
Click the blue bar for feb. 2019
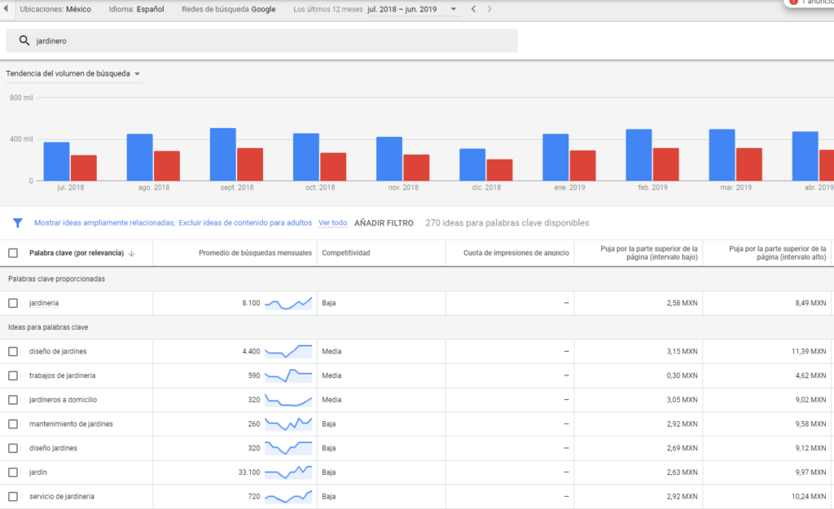(639, 155)
